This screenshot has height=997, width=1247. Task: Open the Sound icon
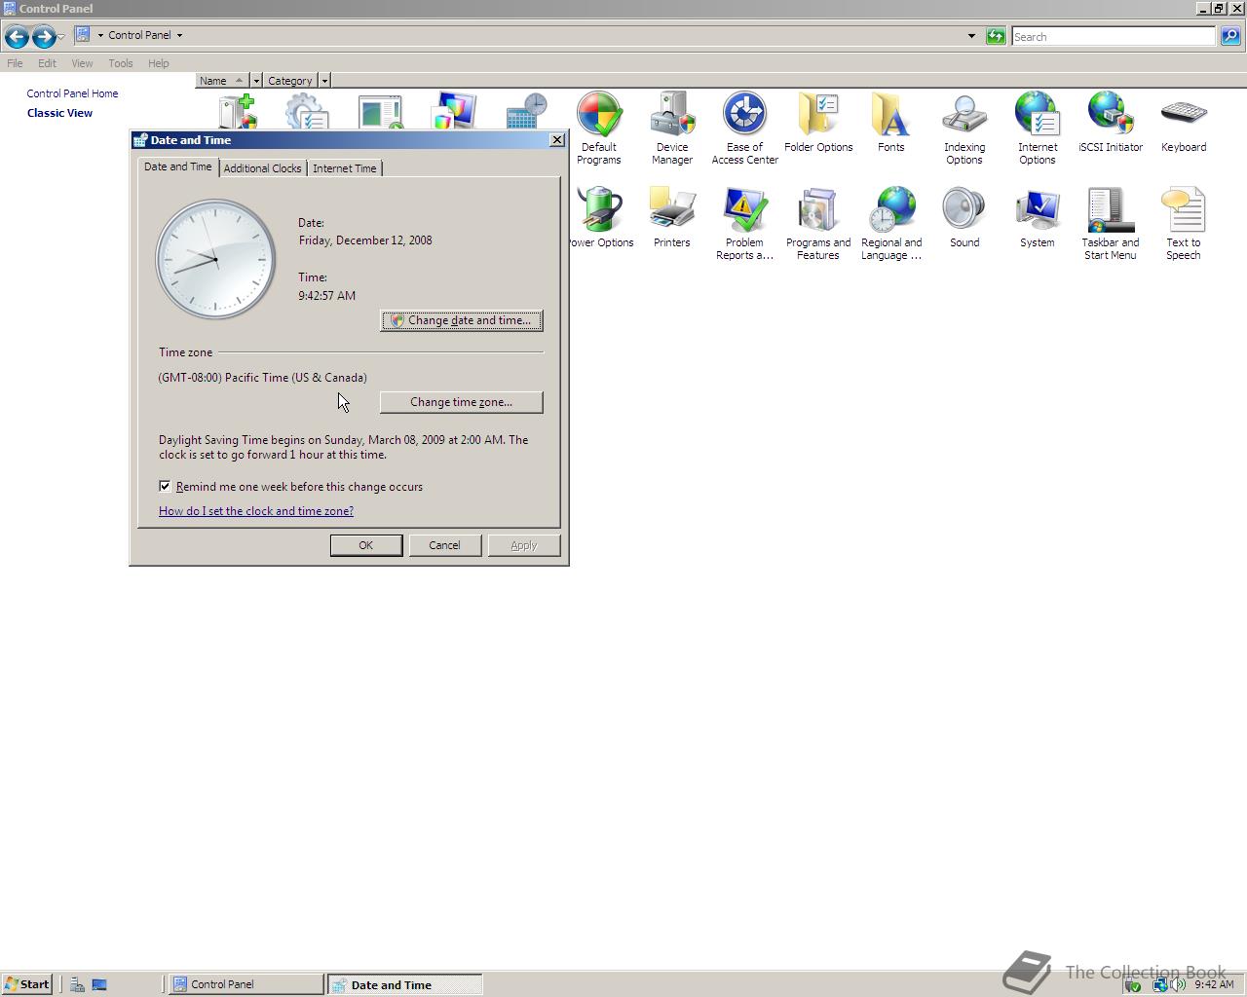tap(964, 217)
